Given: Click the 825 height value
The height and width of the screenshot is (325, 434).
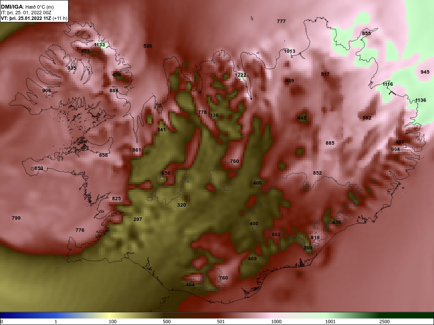Looking at the screenshot, I should pos(116,198).
